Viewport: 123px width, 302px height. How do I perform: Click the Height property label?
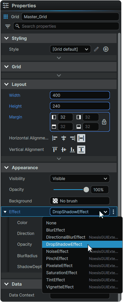(15, 106)
